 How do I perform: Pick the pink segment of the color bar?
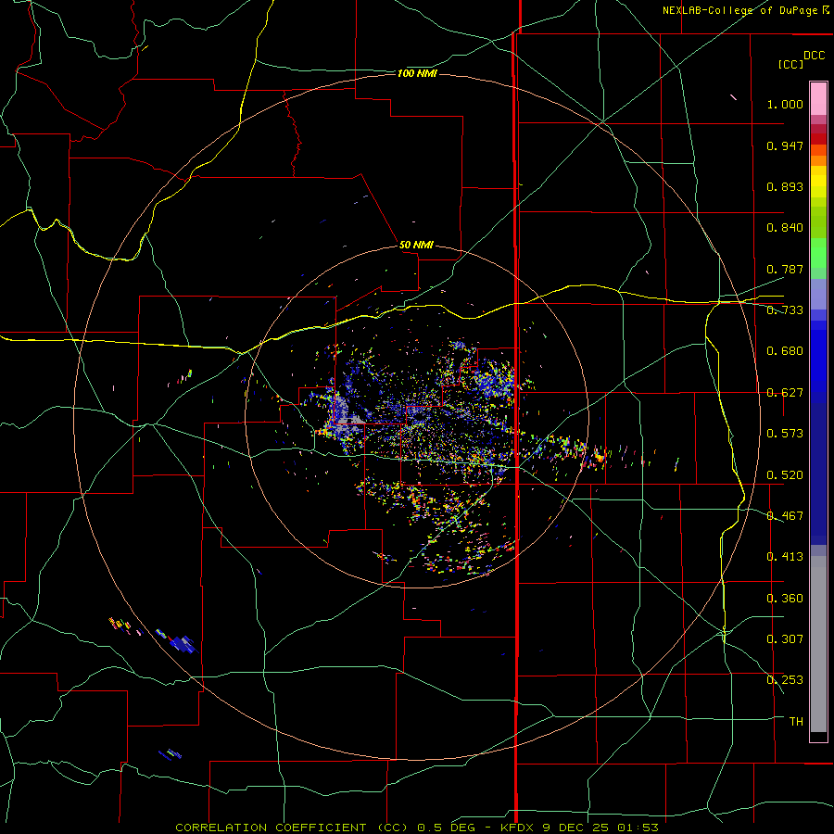pyautogui.click(x=818, y=99)
